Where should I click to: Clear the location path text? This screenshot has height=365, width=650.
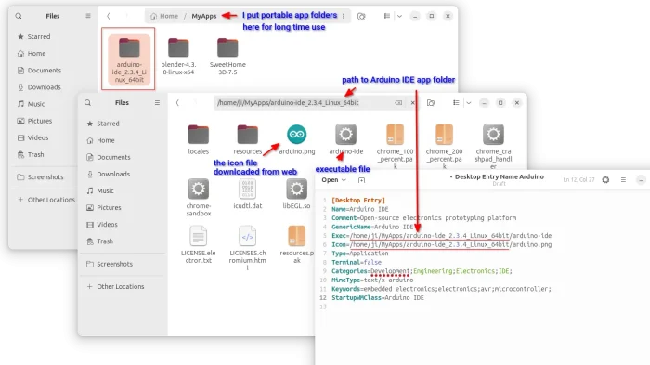pyautogui.click(x=398, y=102)
